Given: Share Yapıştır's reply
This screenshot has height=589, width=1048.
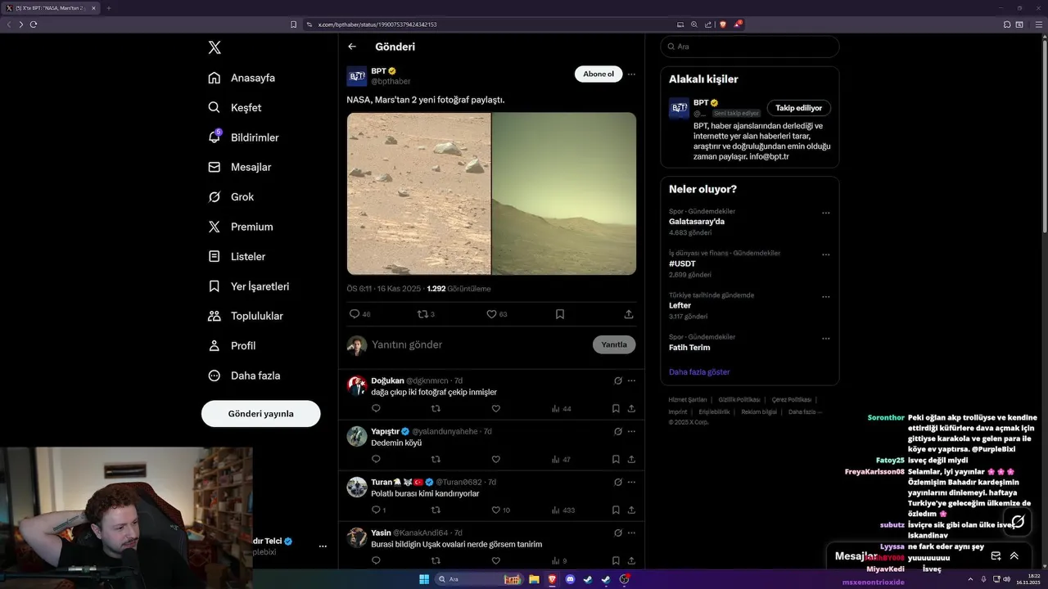Looking at the screenshot, I should pos(631,459).
